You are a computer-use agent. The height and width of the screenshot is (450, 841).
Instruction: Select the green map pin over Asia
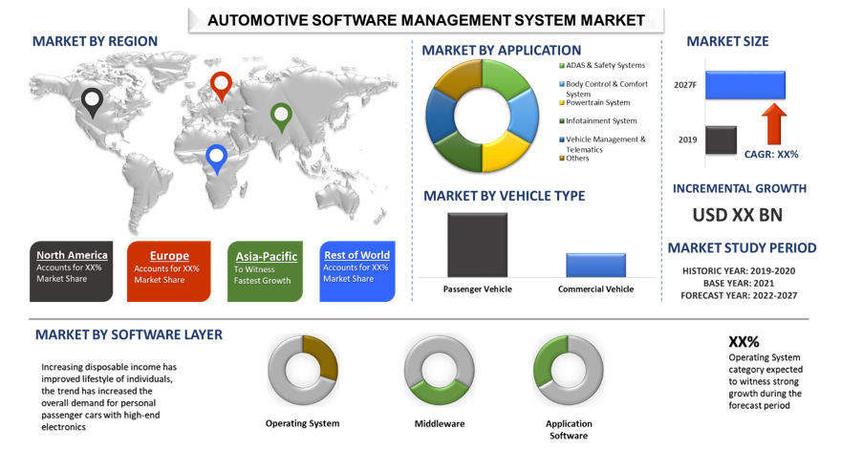(280, 116)
